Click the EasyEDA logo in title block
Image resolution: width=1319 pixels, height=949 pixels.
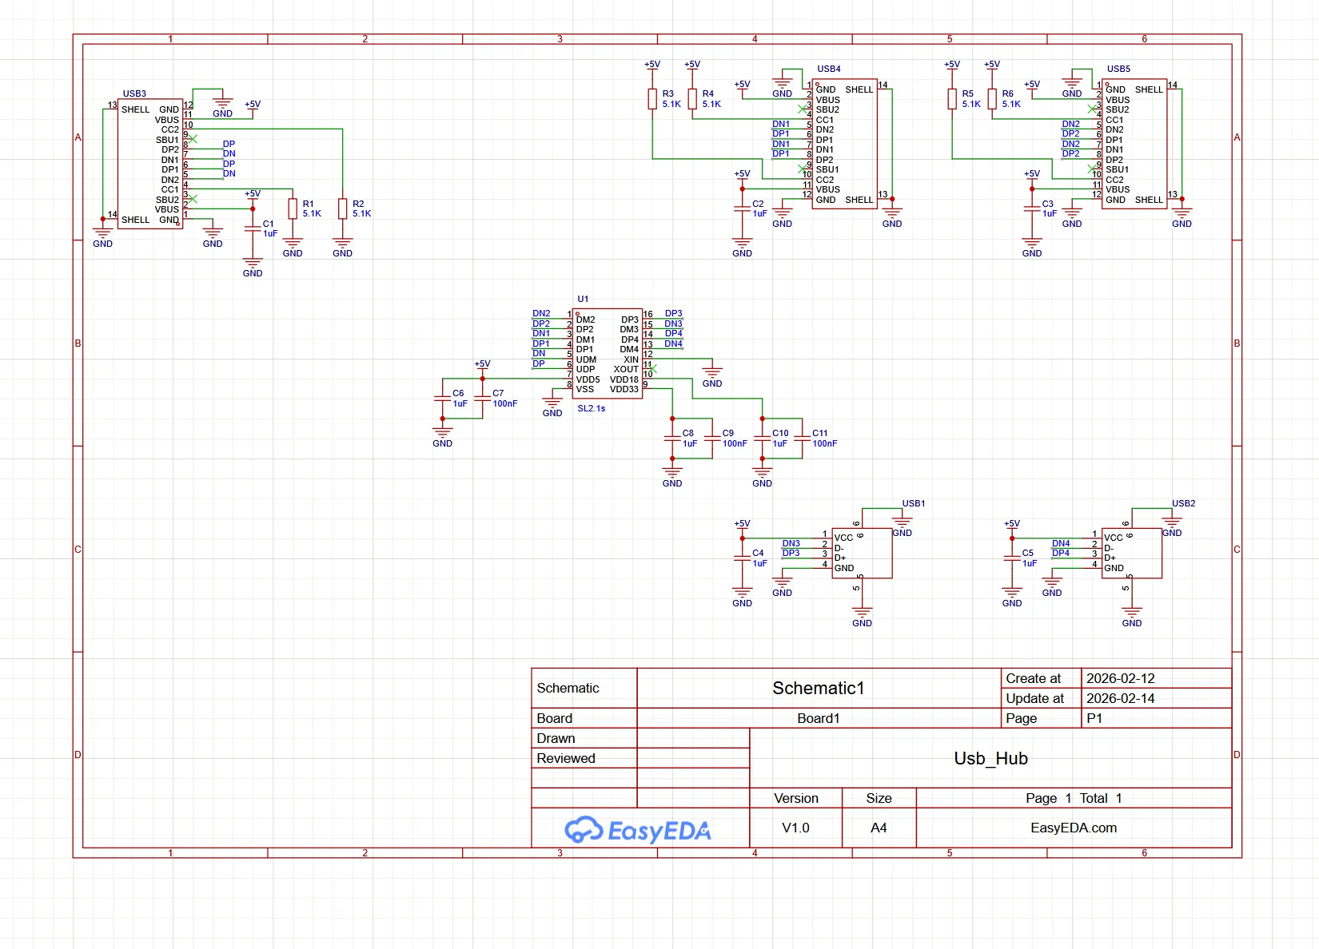coord(637,830)
